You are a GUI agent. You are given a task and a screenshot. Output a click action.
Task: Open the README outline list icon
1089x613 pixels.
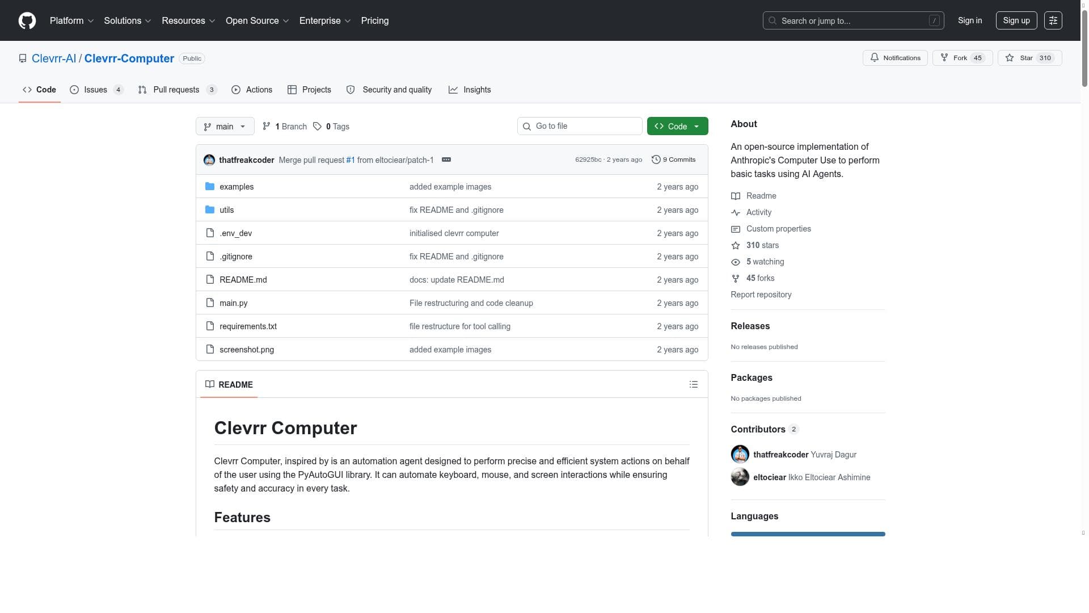[693, 384]
